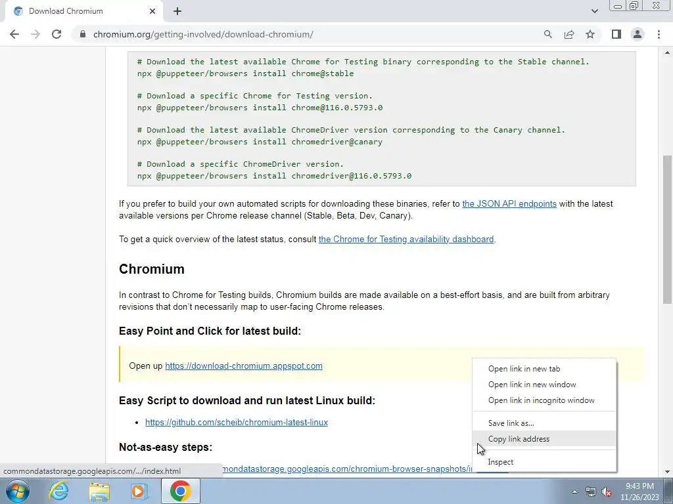Expand the tab search chevron
Image resolution: width=673 pixels, height=504 pixels.
coord(594,11)
